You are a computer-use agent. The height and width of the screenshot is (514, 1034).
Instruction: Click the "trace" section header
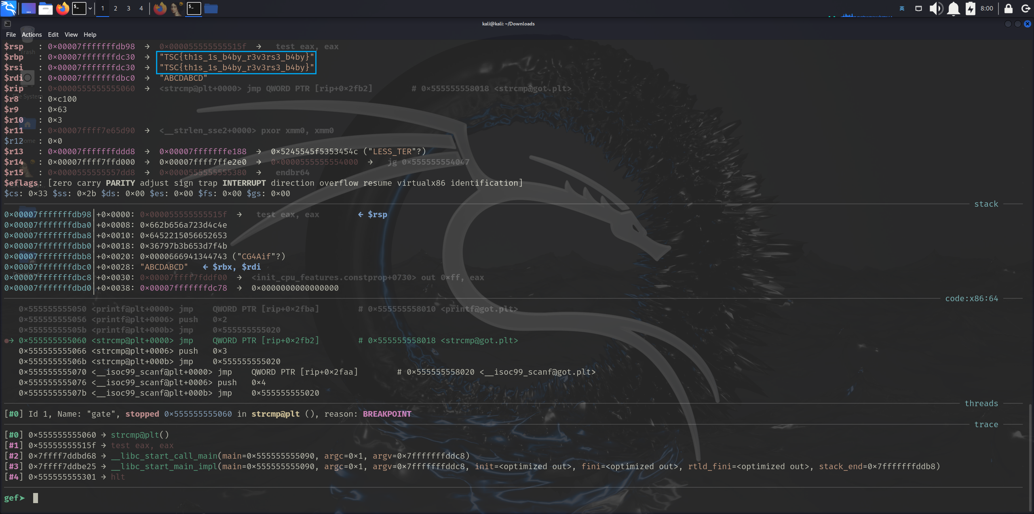(986, 424)
